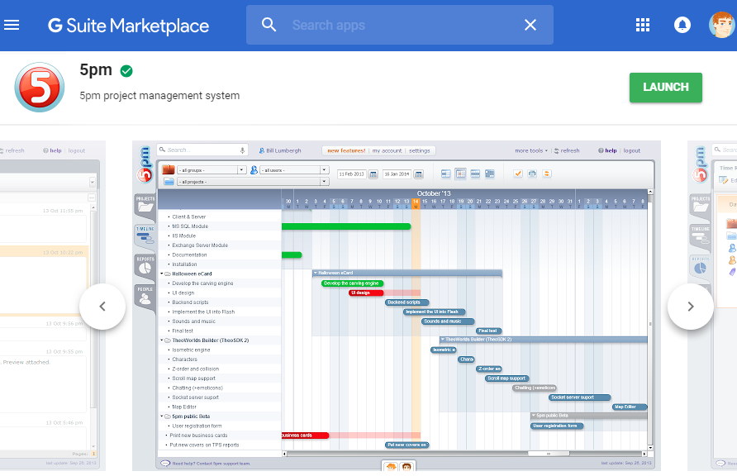
Task: Click the search magnifier icon
Action: 269,25
